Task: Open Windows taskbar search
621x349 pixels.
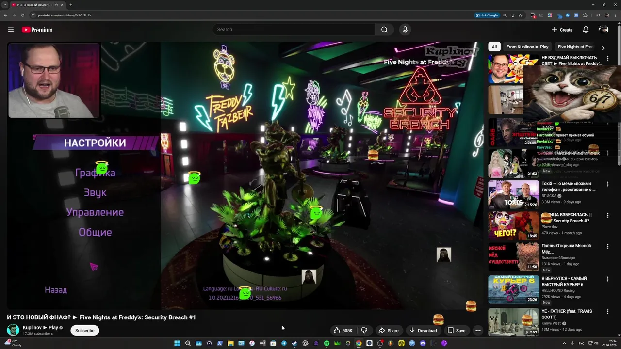Action: click(188, 343)
